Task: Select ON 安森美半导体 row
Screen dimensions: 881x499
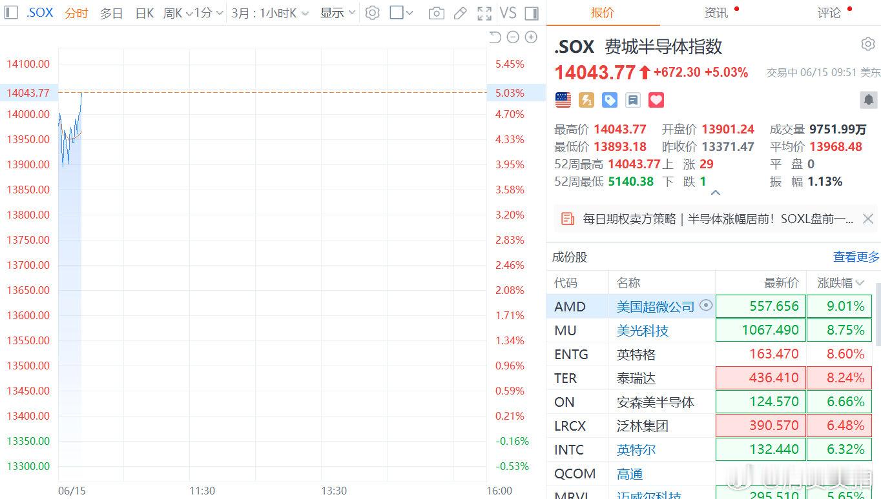Action: [x=710, y=402]
